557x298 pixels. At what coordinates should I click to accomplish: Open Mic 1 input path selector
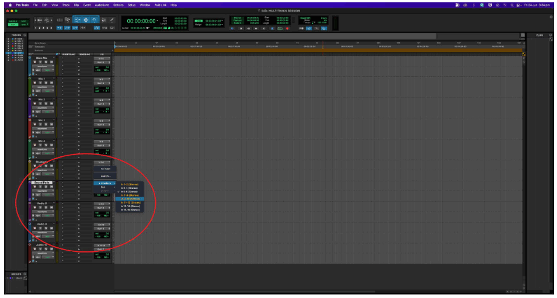pos(102,79)
